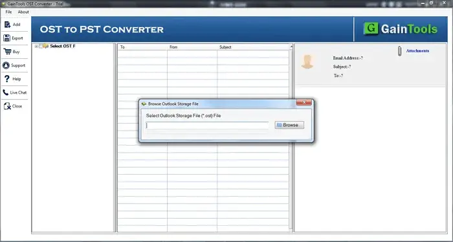Expand the Select OST F tree node
Viewport: 453px width, 242px height.
36,46
